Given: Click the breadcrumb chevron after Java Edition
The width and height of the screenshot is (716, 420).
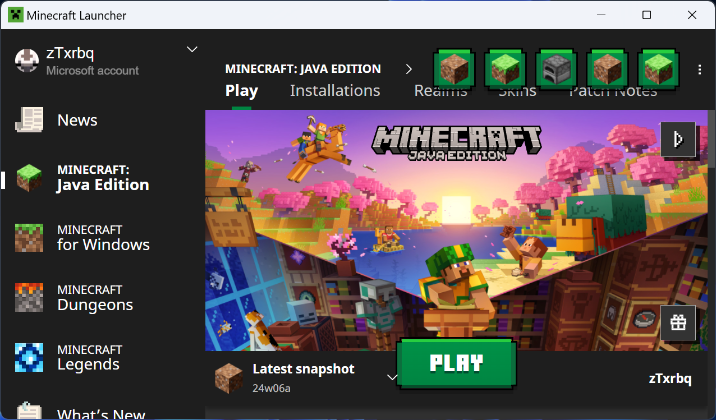Looking at the screenshot, I should click(x=409, y=69).
